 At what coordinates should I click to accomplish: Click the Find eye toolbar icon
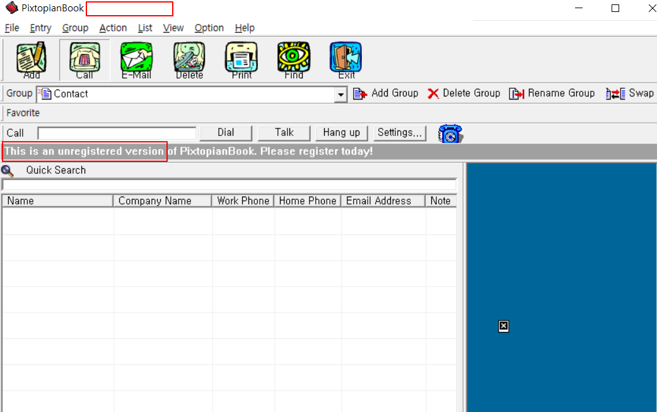(x=294, y=60)
